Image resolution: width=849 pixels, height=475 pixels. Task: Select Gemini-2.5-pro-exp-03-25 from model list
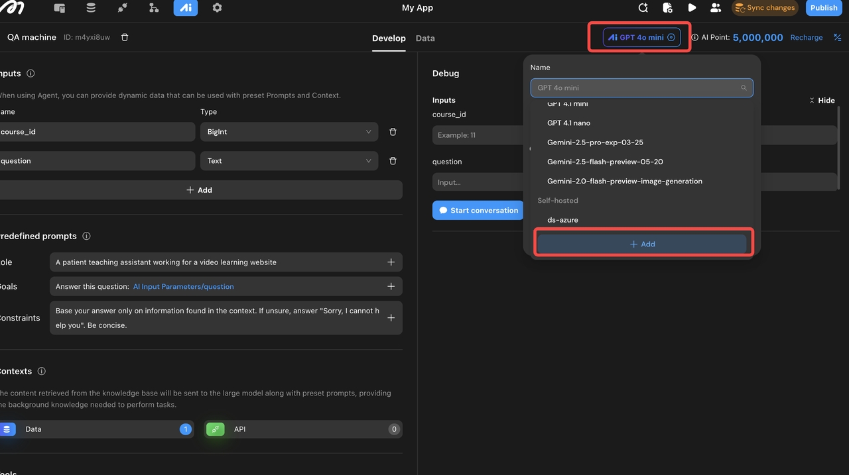tap(595, 142)
